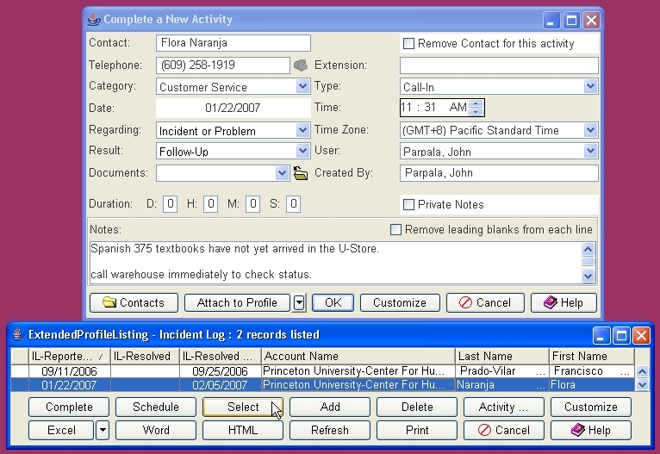Click the Duration seconds field
Viewport: 660px width, 454px height.
(293, 204)
